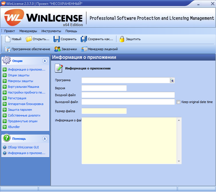Viewport: 216px width, 192px height.
Task: Click the scroll down arrow of file info box
Action: 179,161
